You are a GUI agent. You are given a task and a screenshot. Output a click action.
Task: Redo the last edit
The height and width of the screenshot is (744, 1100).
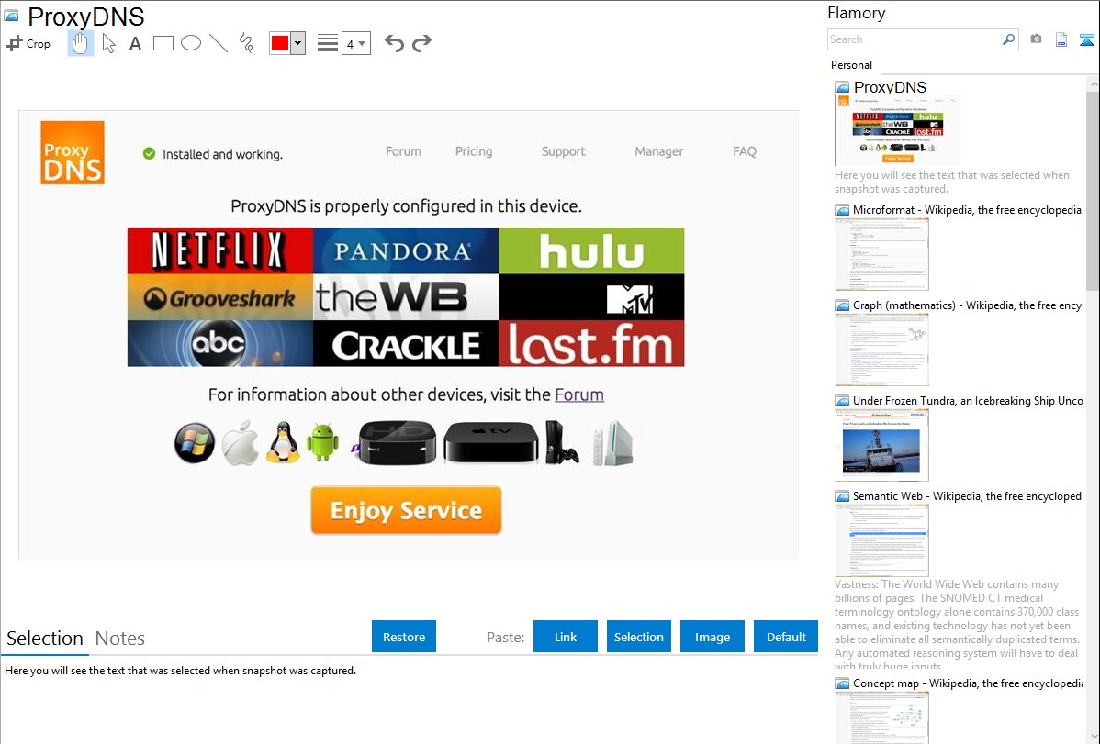click(421, 43)
